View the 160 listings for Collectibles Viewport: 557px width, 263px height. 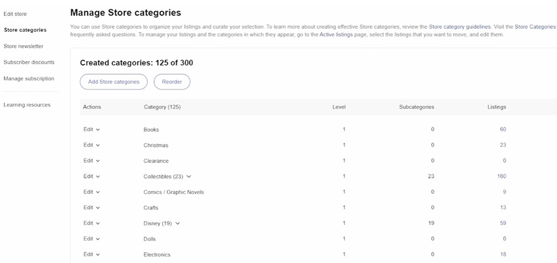tap(501, 176)
